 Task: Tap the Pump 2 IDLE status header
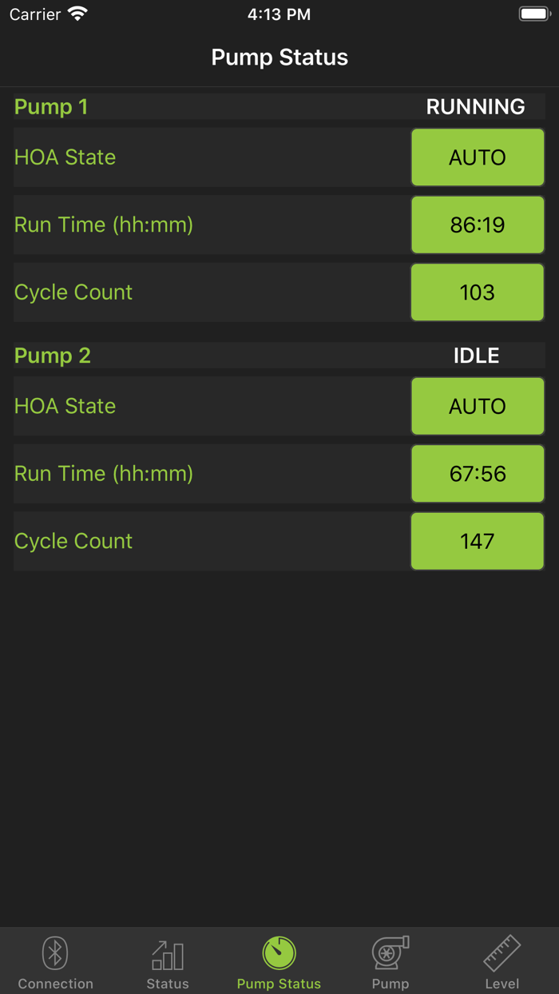point(476,356)
